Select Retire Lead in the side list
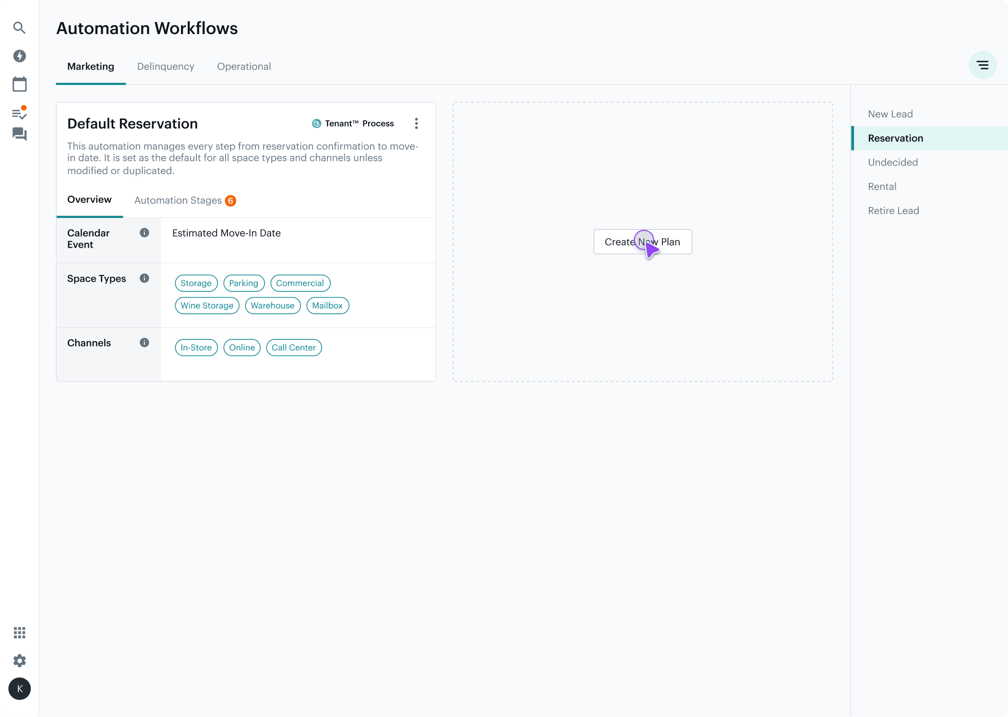 [893, 211]
